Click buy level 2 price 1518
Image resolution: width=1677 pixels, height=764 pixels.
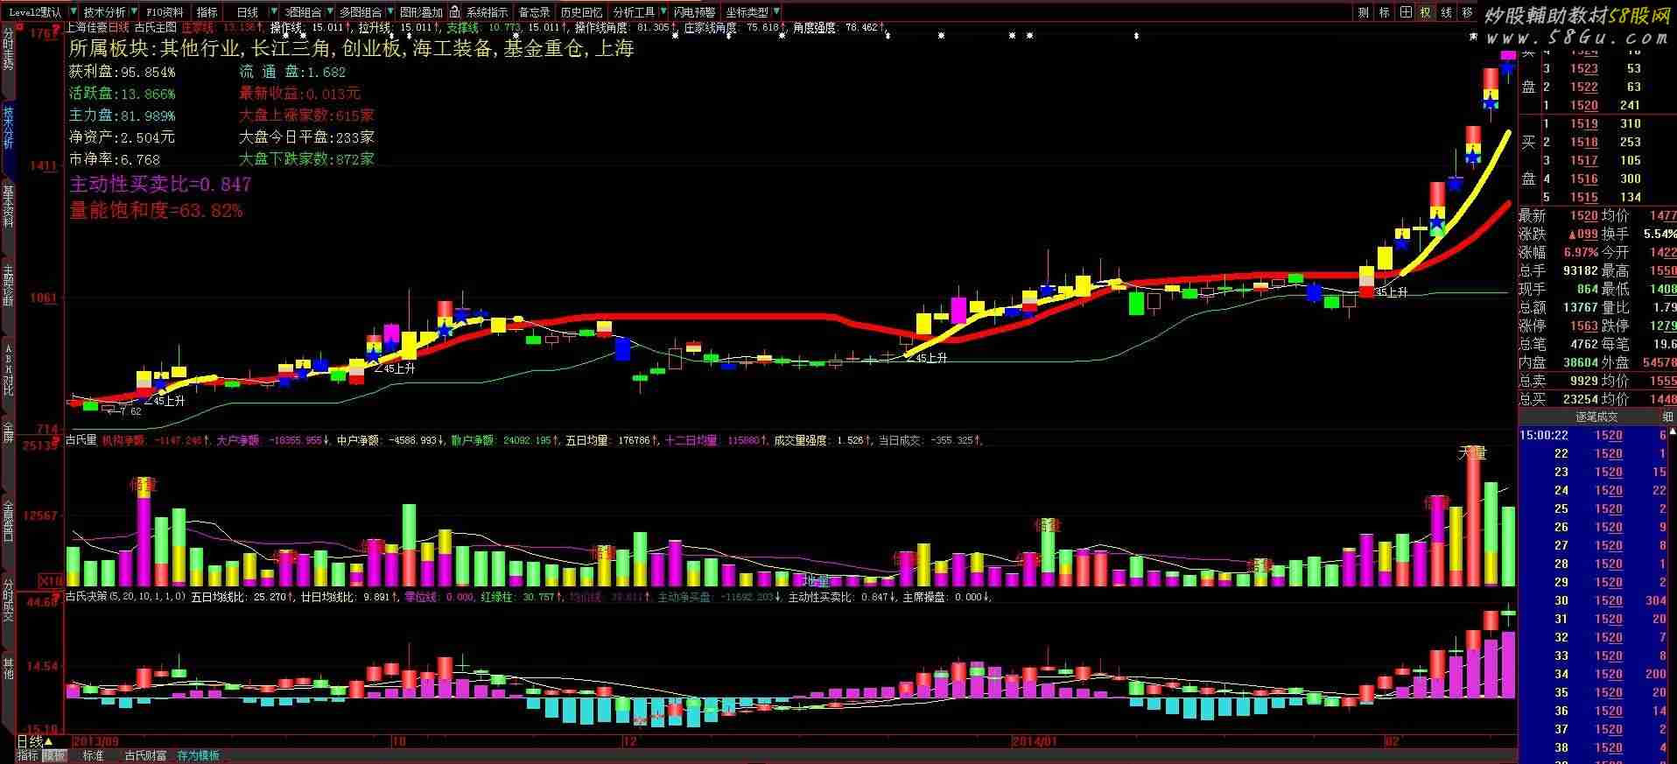[x=1583, y=142]
